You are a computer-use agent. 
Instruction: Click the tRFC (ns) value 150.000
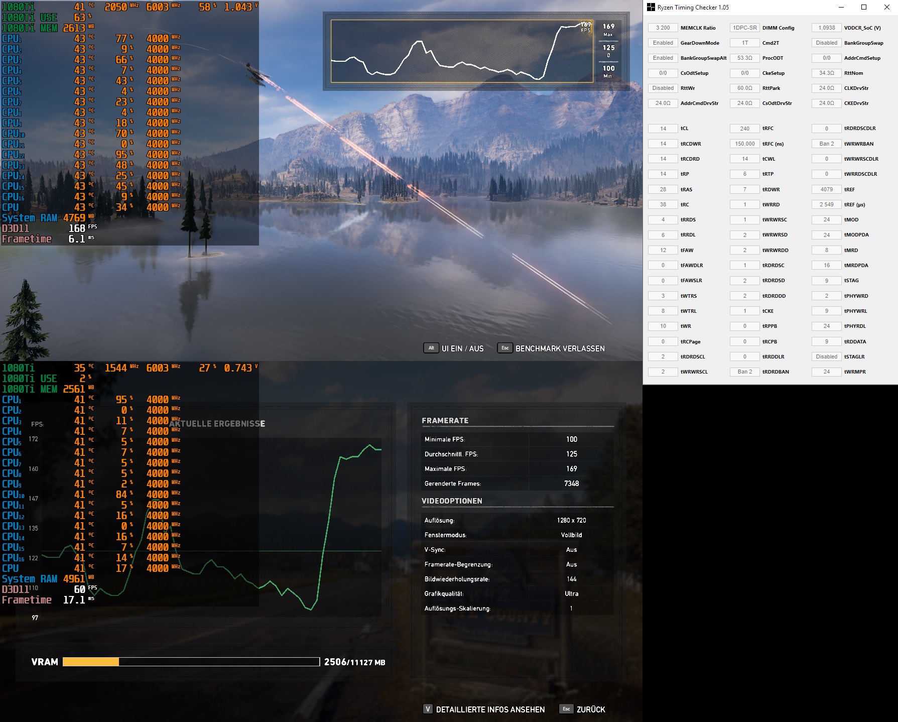(745, 144)
